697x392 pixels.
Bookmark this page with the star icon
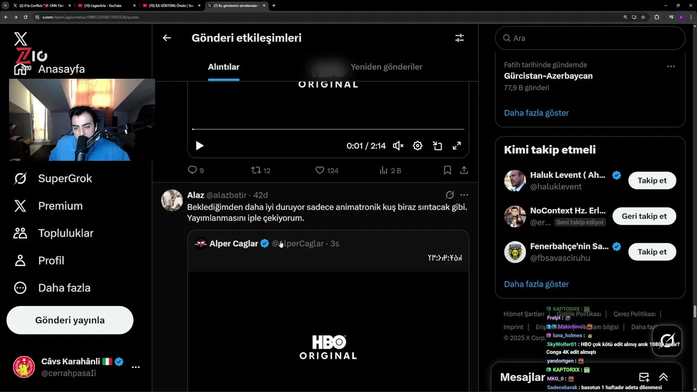pyautogui.click(x=643, y=17)
